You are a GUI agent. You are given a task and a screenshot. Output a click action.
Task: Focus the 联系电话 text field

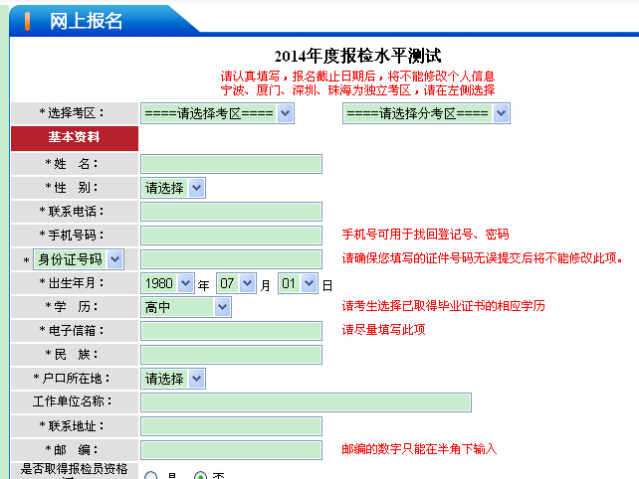pyautogui.click(x=231, y=212)
